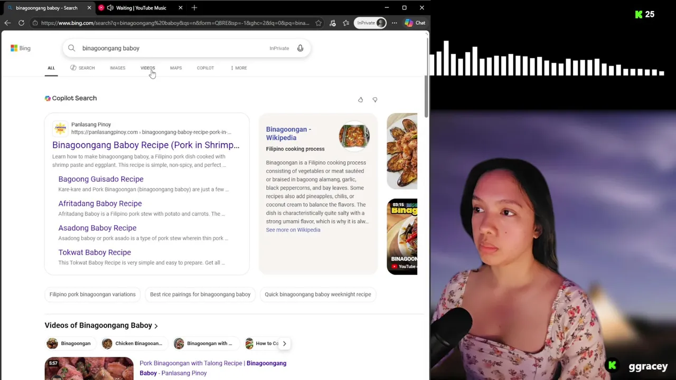Open the Asadong Baboy Recipe link
The height and width of the screenshot is (380, 676).
tap(97, 228)
